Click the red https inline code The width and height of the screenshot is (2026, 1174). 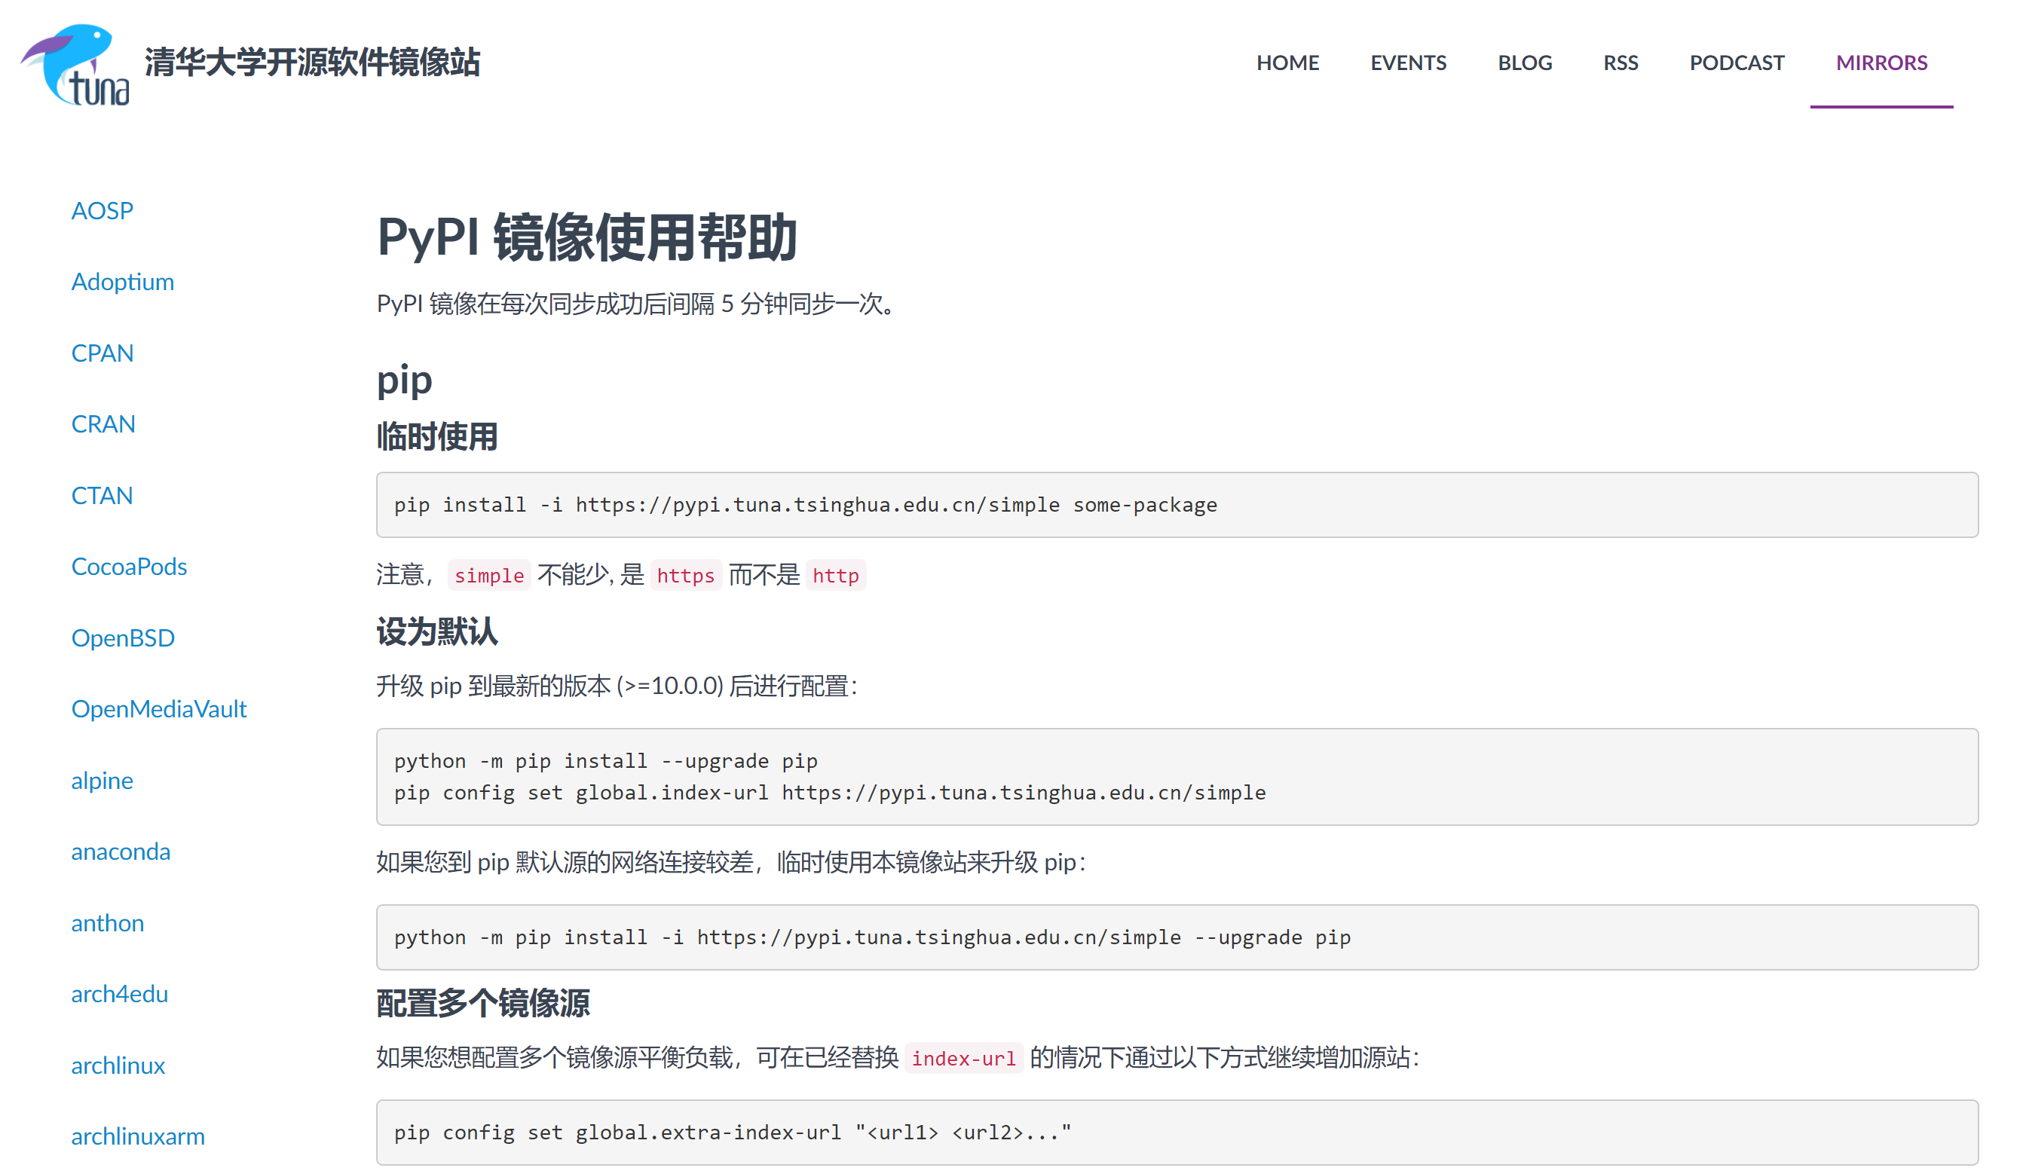click(685, 576)
